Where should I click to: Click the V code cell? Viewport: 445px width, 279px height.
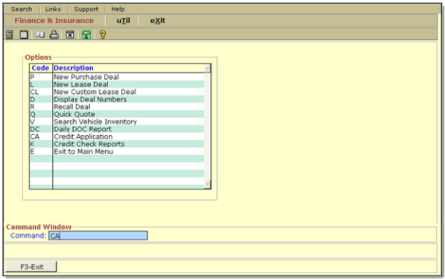41,122
